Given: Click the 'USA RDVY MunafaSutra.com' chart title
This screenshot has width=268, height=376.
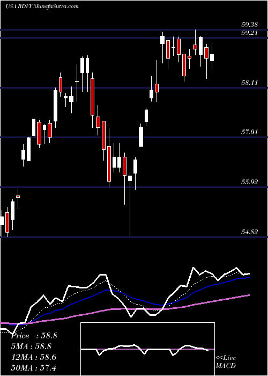Looking at the screenshot, I should tap(42, 6).
